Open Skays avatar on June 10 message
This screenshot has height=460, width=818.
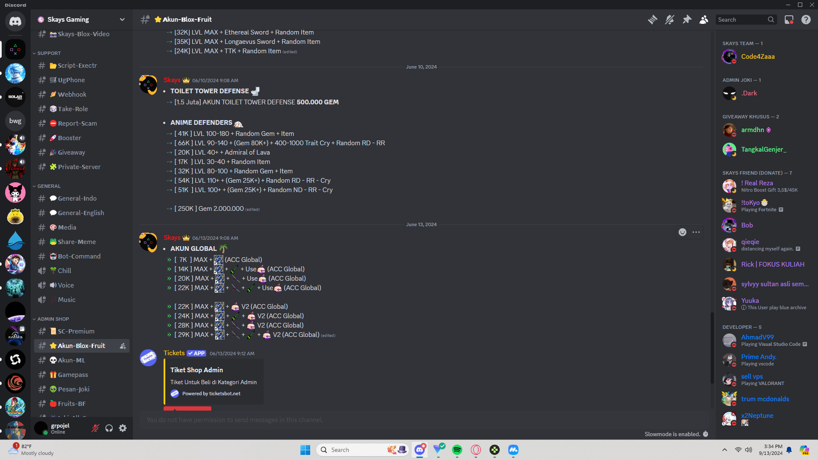click(x=148, y=84)
